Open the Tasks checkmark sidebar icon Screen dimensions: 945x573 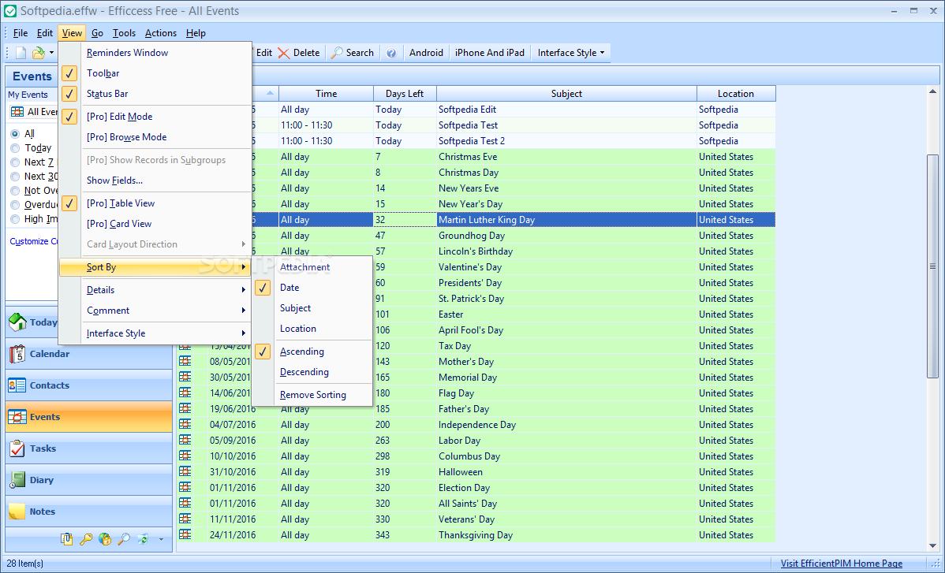click(x=17, y=448)
